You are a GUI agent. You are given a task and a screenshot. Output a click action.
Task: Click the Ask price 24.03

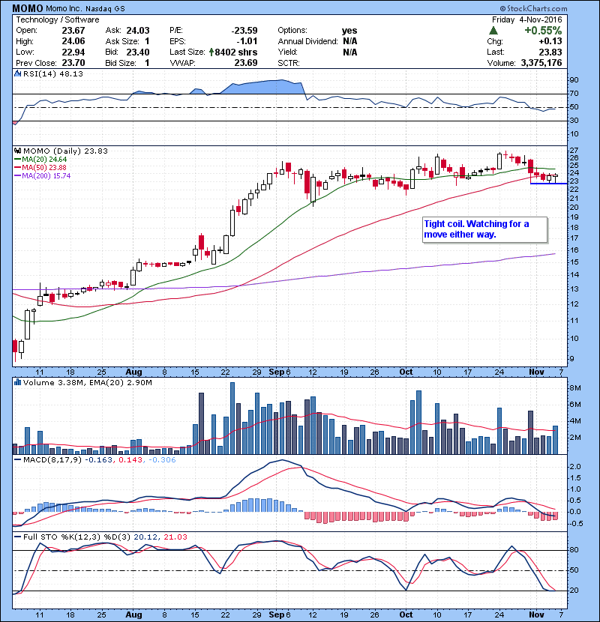coord(138,31)
